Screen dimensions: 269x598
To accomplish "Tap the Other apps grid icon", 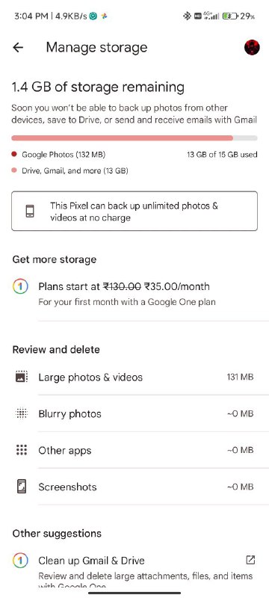I will point(22,450).
